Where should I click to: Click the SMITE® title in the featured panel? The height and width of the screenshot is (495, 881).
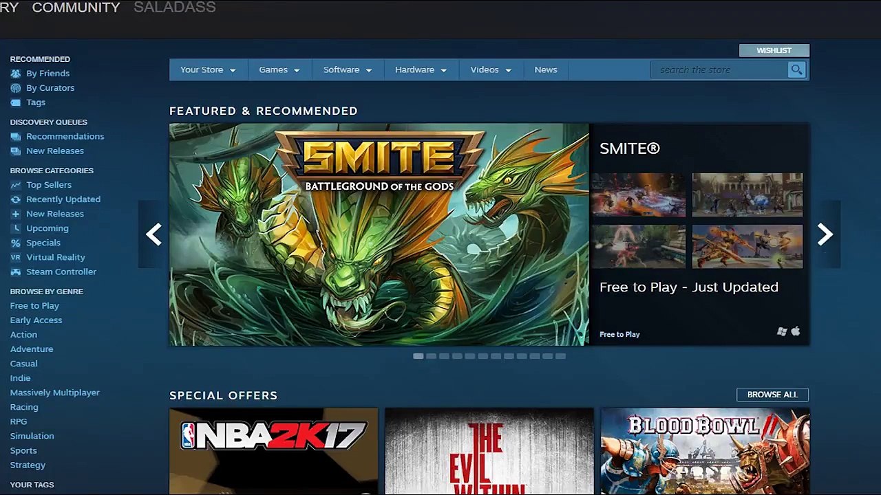coord(630,148)
